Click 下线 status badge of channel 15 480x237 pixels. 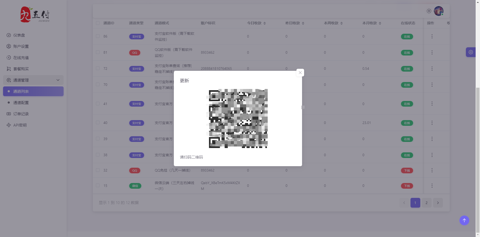407,186
